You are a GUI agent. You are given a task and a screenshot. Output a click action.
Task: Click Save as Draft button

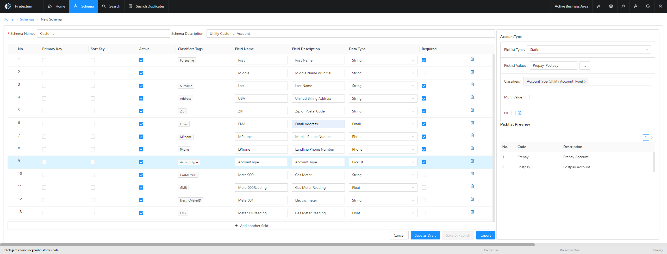(425, 235)
